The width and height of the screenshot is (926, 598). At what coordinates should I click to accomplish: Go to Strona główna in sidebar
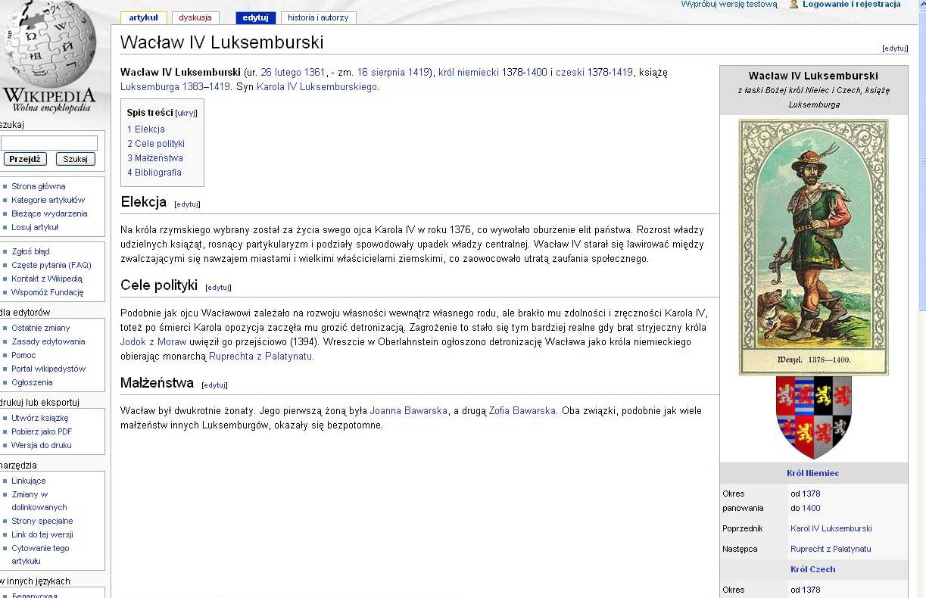[x=39, y=186]
